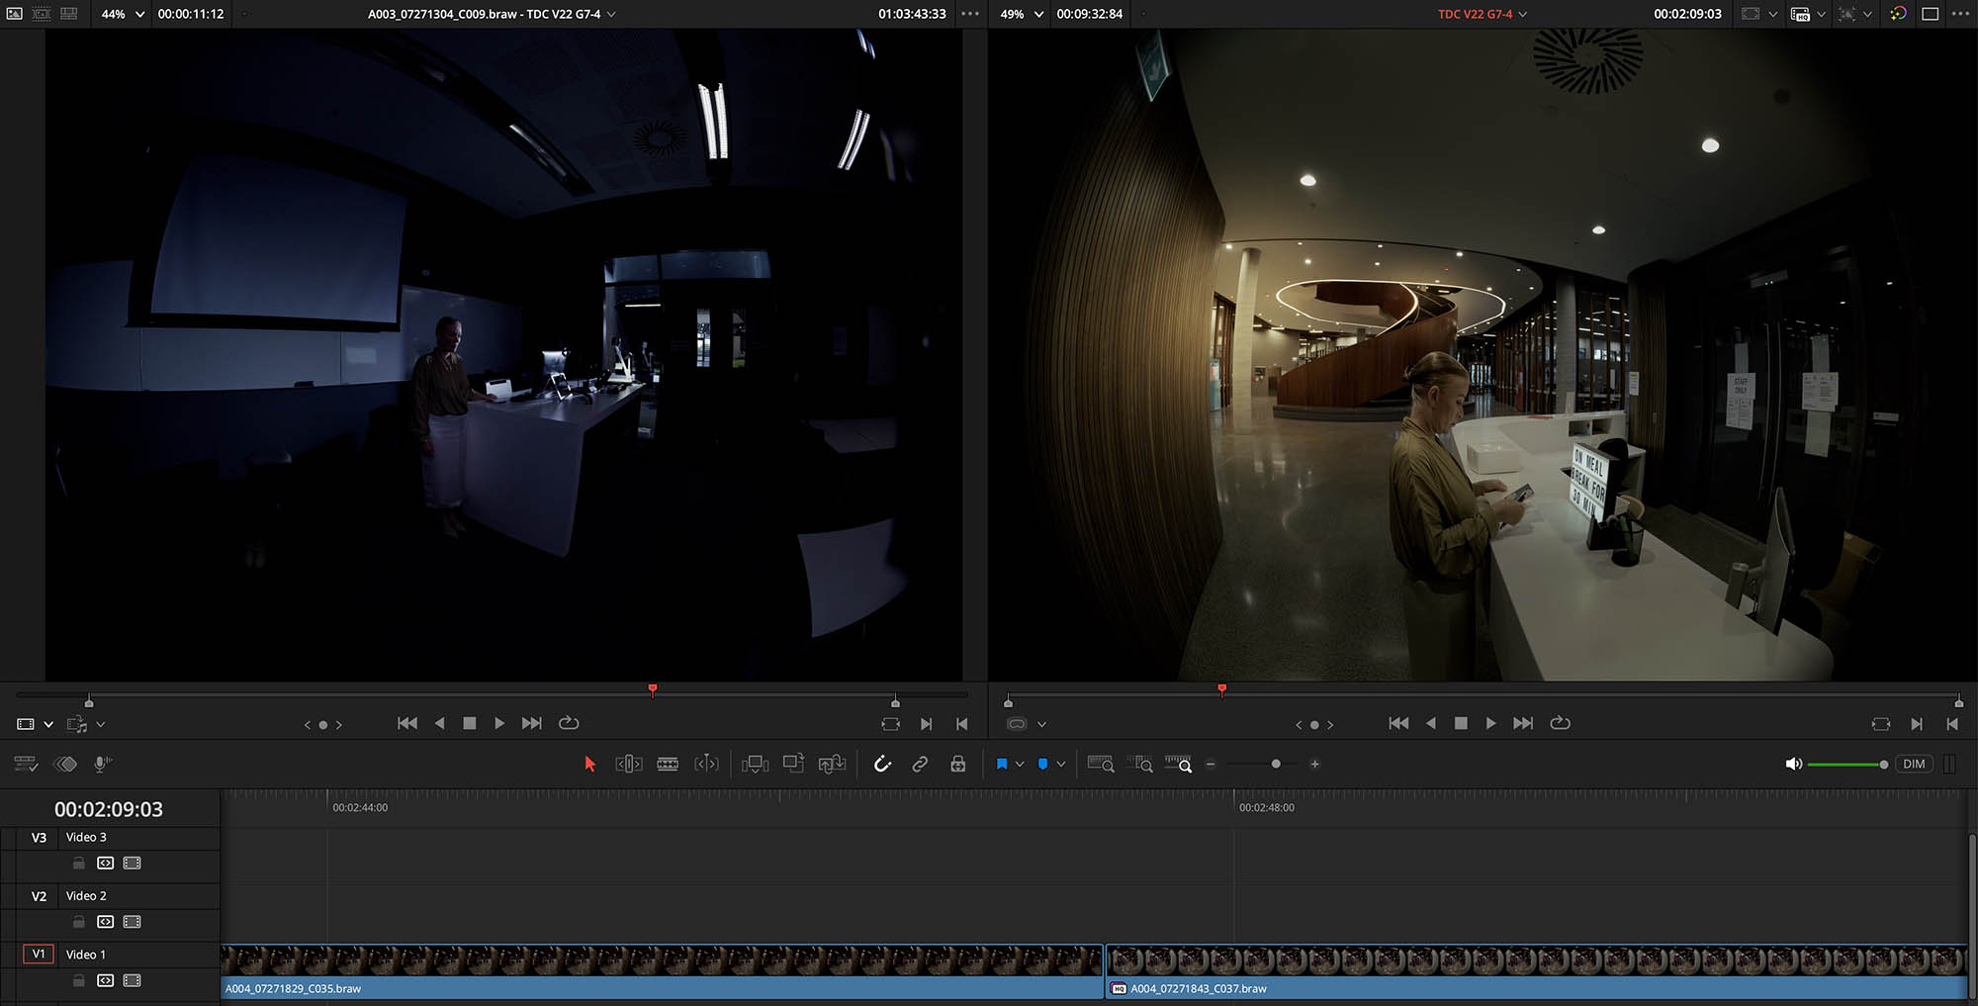The image size is (1978, 1006).
Task: Select the Blade edit mode tool
Action: (668, 764)
